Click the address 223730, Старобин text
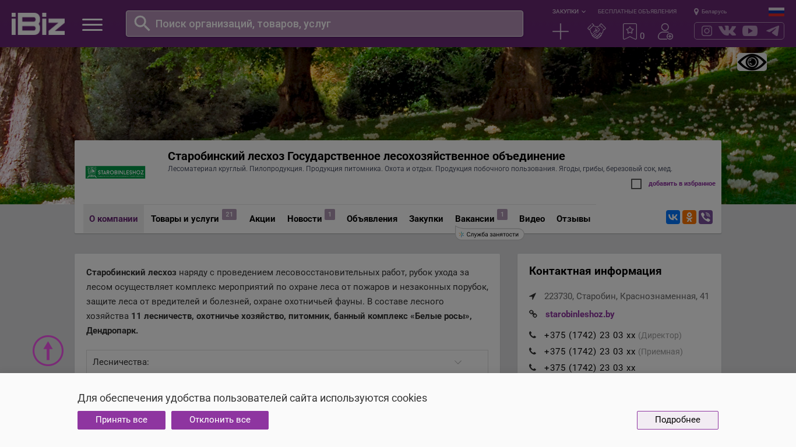 point(626,296)
